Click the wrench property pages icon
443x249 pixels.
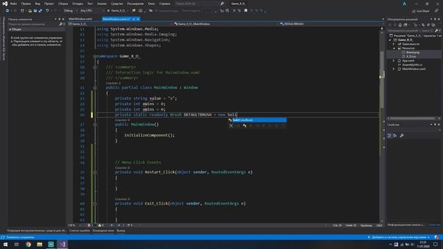click(401, 136)
